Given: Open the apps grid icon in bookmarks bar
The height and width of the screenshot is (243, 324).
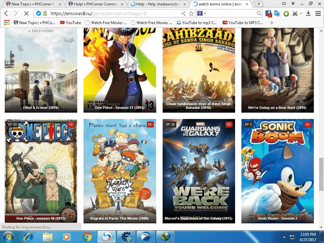Looking at the screenshot, I should click(x=7, y=22).
